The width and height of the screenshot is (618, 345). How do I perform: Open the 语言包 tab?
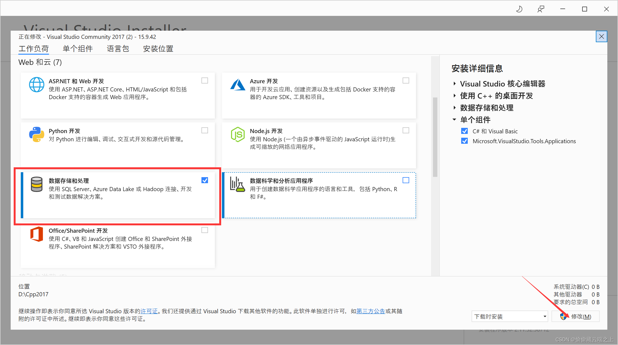118,48
